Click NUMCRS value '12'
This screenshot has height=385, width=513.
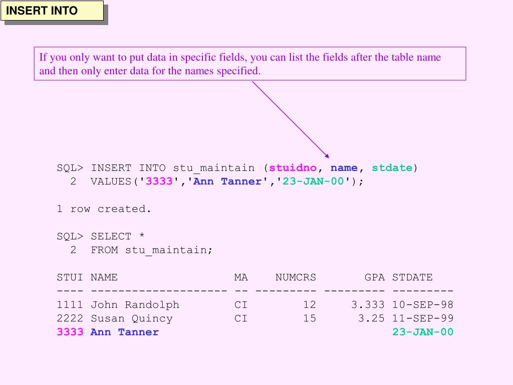tap(310, 305)
